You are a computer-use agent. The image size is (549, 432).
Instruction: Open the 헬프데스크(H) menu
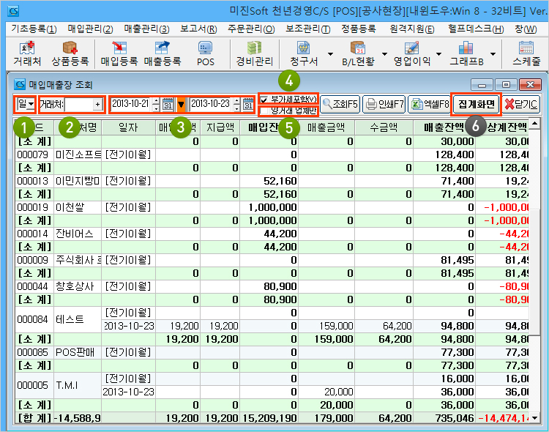tap(476, 29)
